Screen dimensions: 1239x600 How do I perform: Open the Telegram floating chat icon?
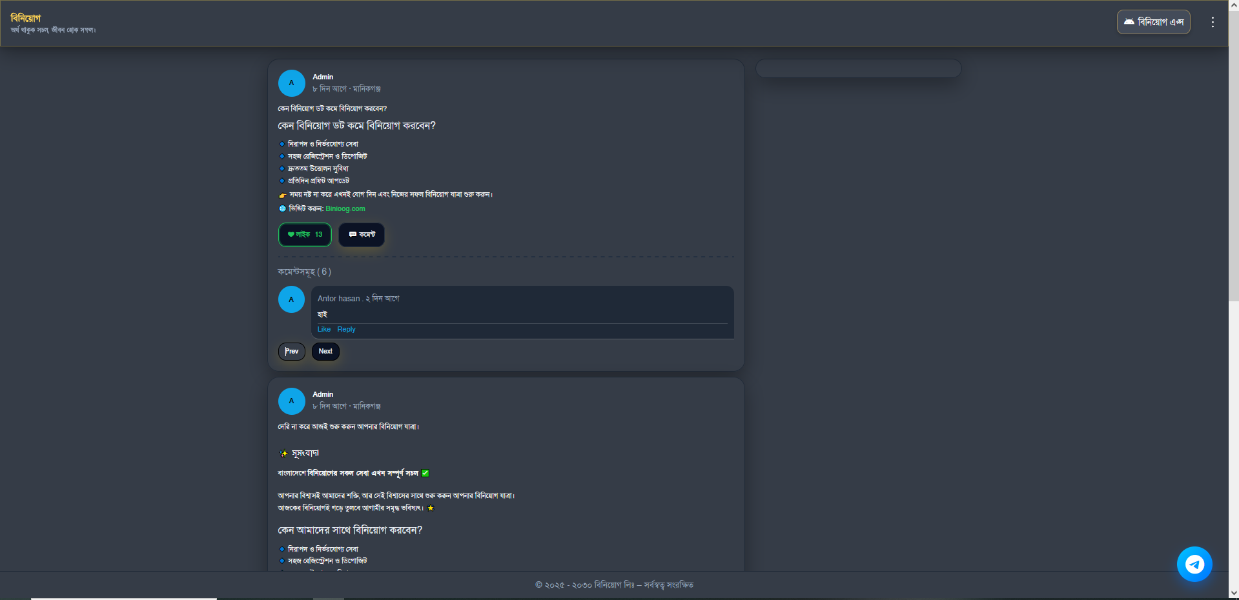1194,565
